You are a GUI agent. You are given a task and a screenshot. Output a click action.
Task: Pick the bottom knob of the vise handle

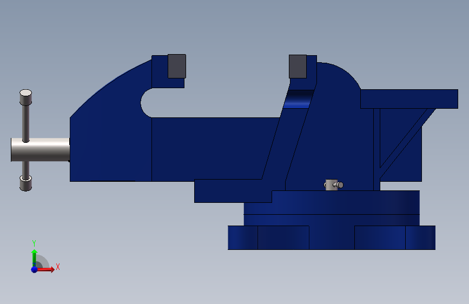[26, 183]
